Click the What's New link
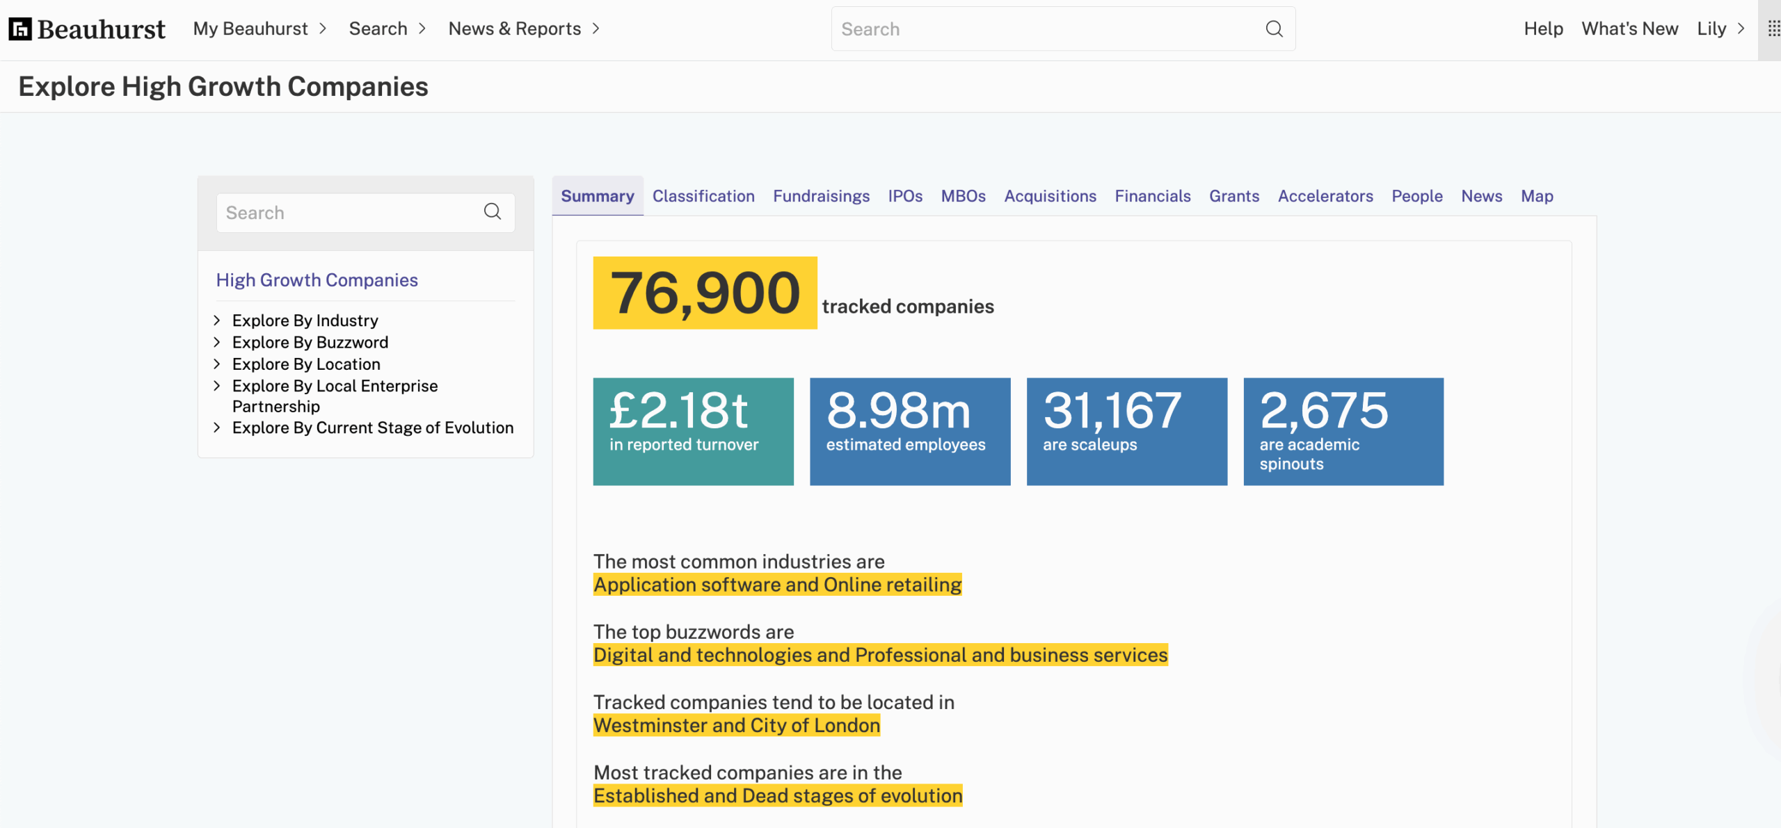Image resolution: width=1781 pixels, height=828 pixels. point(1629,29)
